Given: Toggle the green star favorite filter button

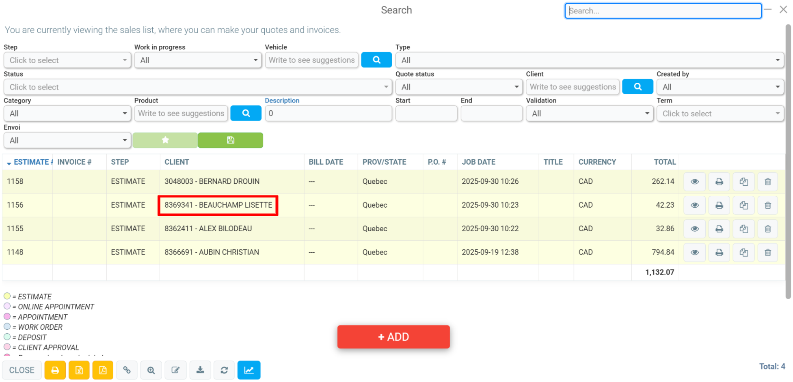Looking at the screenshot, I should click(x=165, y=140).
